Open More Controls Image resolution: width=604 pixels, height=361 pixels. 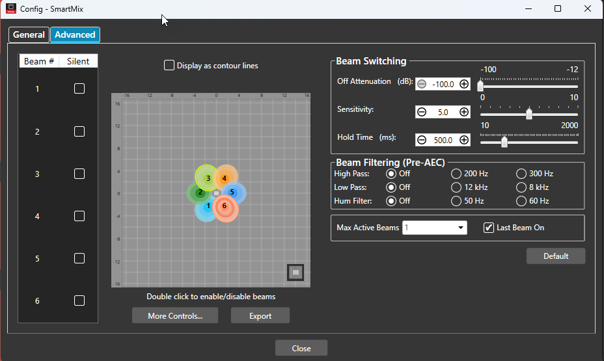click(175, 315)
